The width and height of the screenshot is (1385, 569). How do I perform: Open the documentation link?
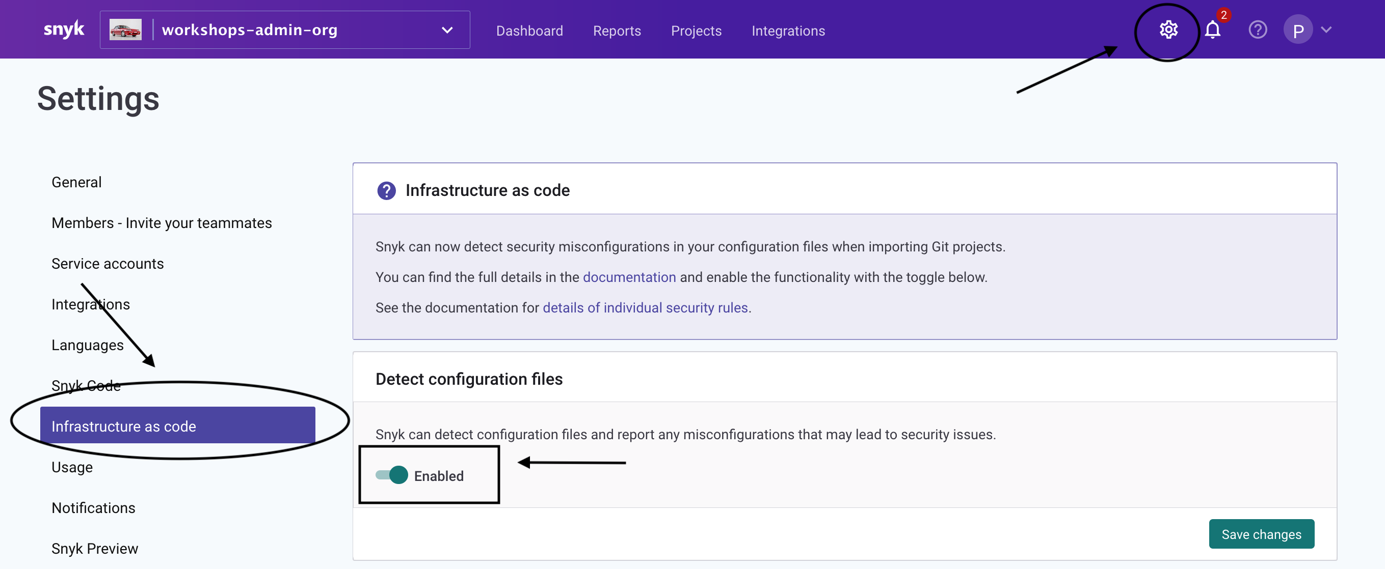click(x=629, y=277)
